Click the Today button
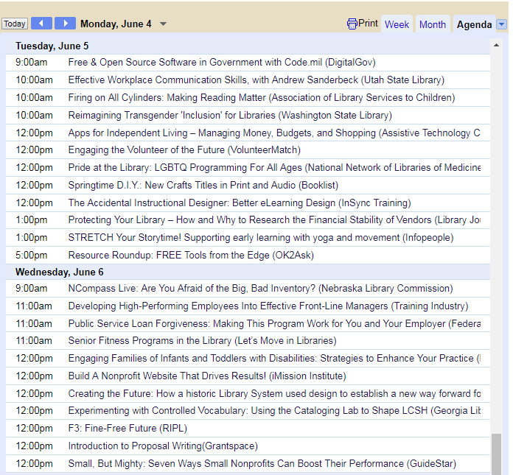Image resolution: width=513 pixels, height=475 pixels. (15, 24)
